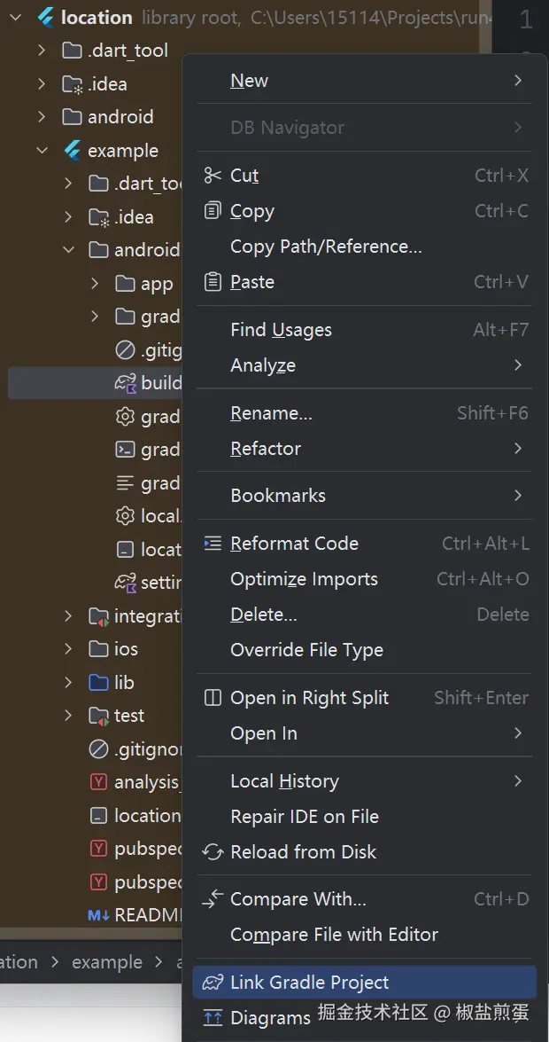Click example in the breadcrumb path
This screenshot has width=549, height=1042.
point(106,962)
